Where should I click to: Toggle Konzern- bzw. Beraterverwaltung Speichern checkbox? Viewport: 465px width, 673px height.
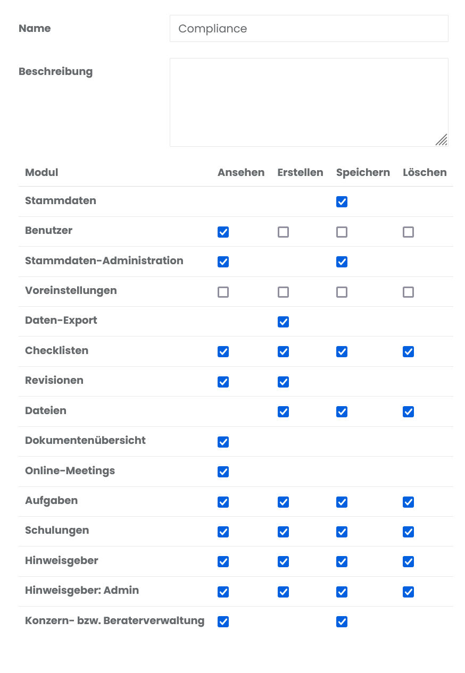[x=342, y=622]
